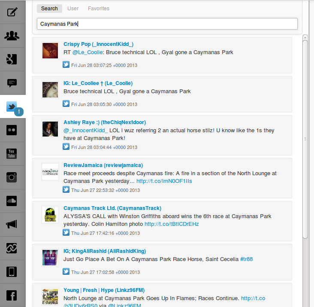Click Ashley Raye avatar thumbnail

tap(50, 129)
